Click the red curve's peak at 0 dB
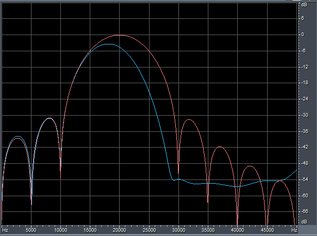The width and height of the screenshot is (317, 236). 120,35
